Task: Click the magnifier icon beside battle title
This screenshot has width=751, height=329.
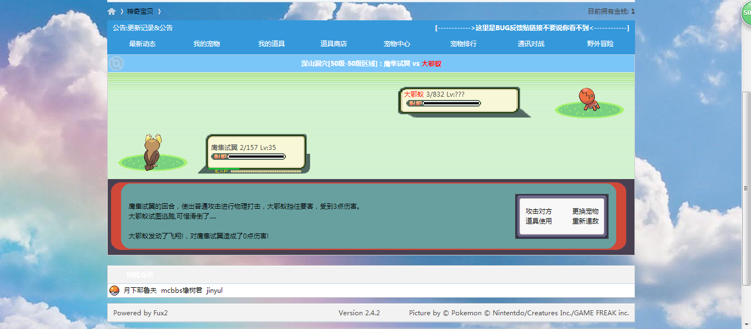Action: (116, 64)
